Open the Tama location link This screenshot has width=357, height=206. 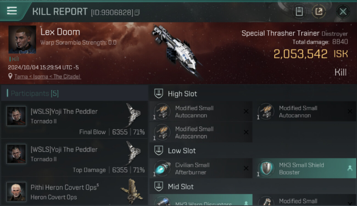point(21,77)
